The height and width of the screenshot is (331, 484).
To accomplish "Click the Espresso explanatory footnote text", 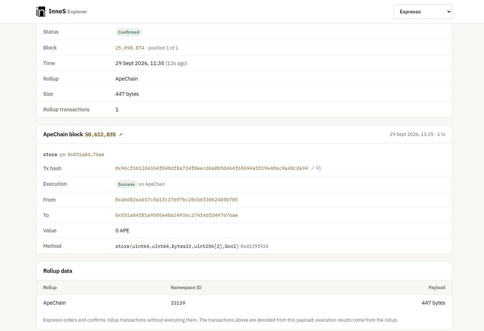I will (x=220, y=320).
